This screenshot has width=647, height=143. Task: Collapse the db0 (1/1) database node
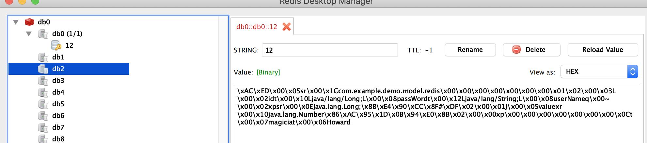coord(29,34)
